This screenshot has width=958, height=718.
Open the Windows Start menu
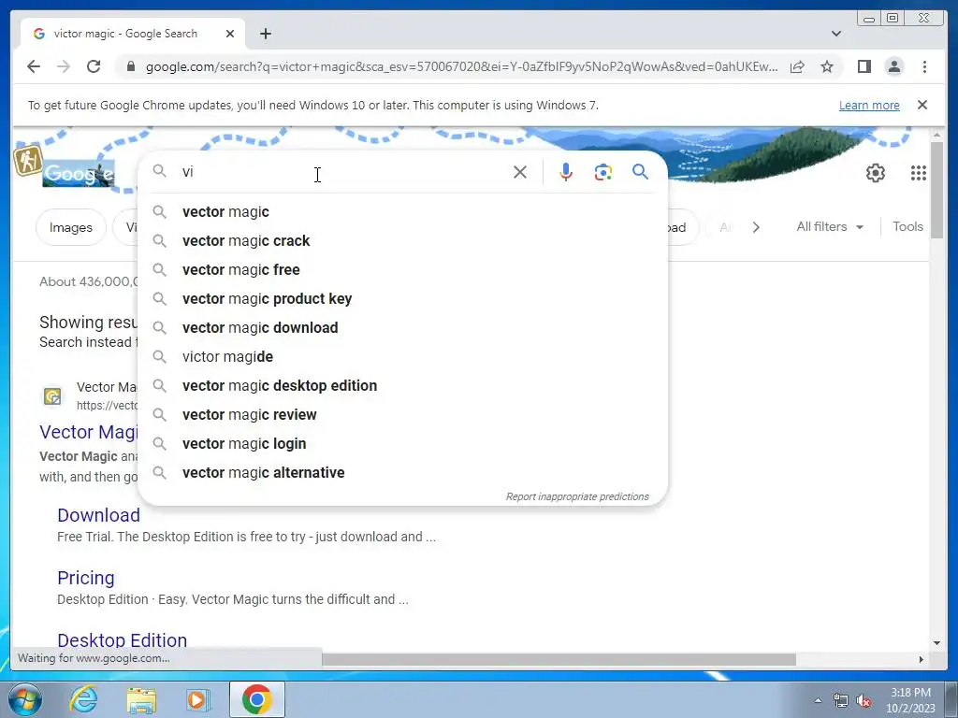click(24, 699)
